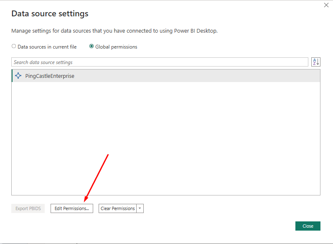This screenshot has height=244, width=333.
Task: Click Export PBIDS button
Action: click(28, 208)
